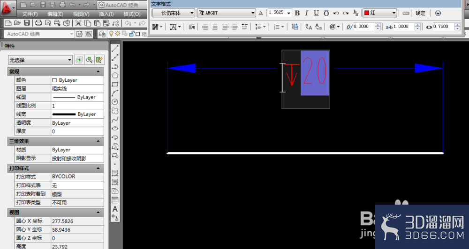This screenshot has height=249, width=469.
Task: Click the 线型比例 value 1
Action: click(77, 106)
